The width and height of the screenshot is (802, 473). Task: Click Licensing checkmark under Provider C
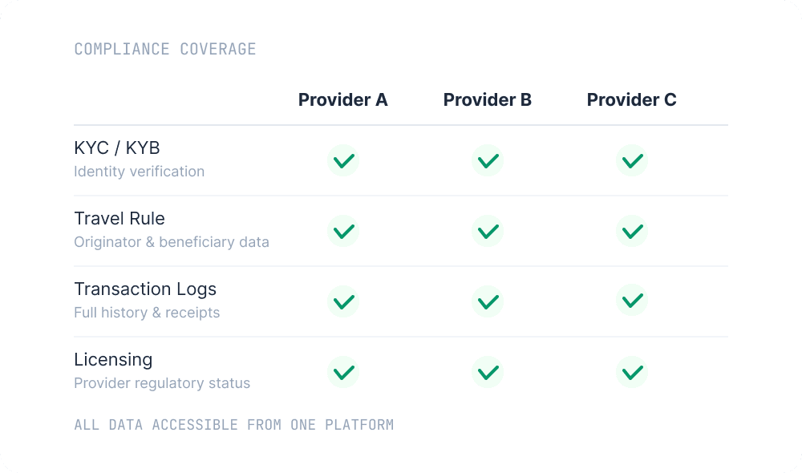click(x=632, y=372)
